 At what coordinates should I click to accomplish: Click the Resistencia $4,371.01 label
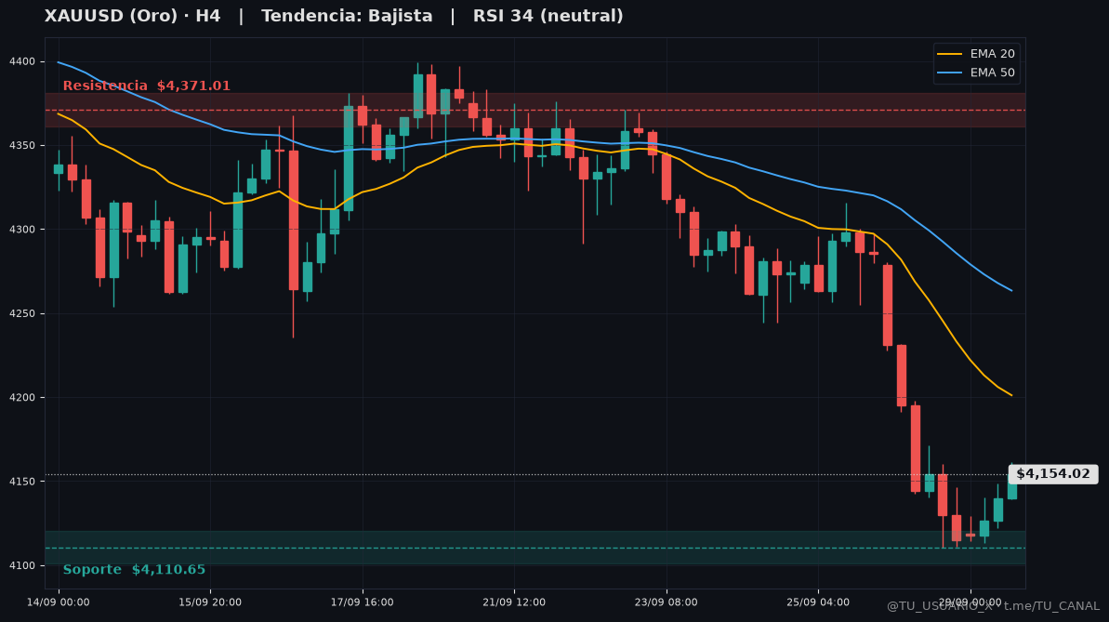point(146,86)
